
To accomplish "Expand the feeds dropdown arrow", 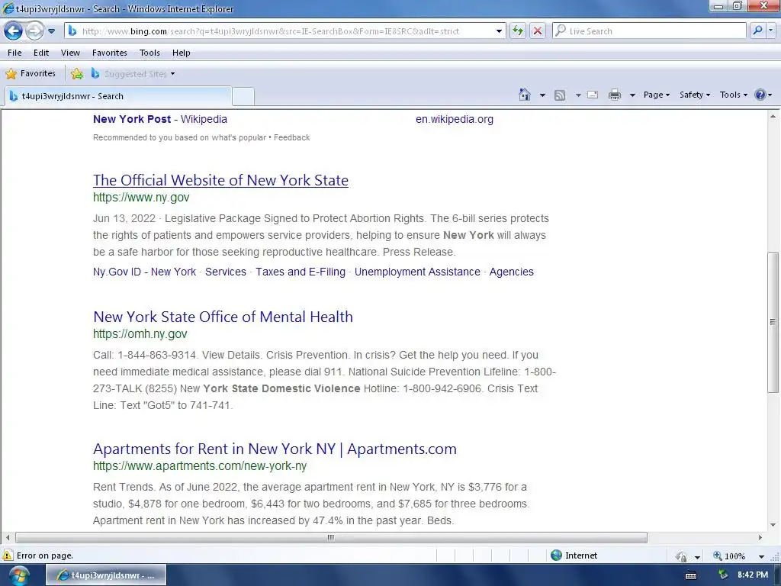I will [578, 95].
